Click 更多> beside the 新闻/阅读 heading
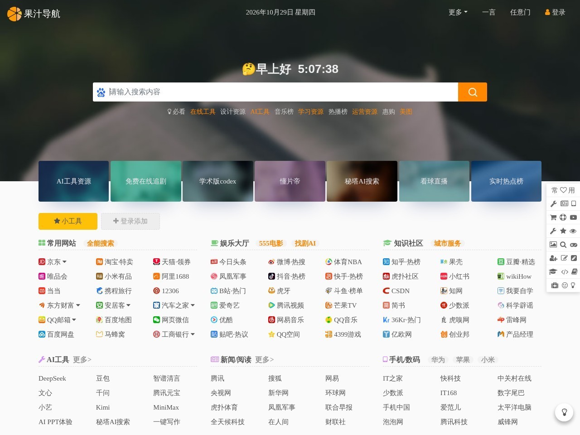This screenshot has height=435, width=580. 264,360
